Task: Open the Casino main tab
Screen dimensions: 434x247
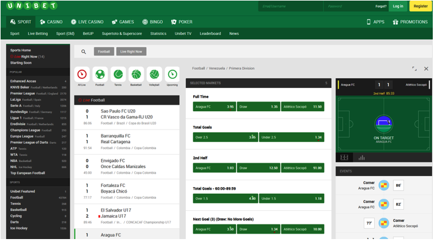Action: click(51, 22)
